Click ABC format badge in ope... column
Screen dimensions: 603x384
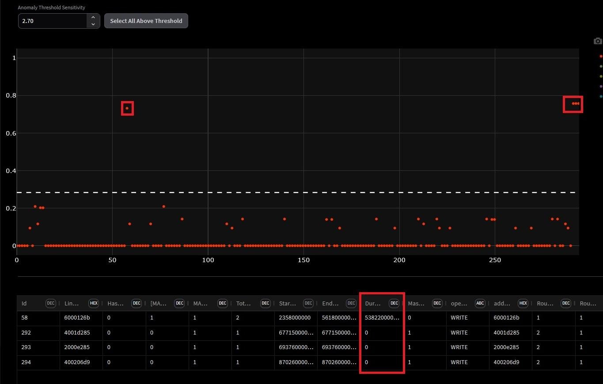pos(480,303)
